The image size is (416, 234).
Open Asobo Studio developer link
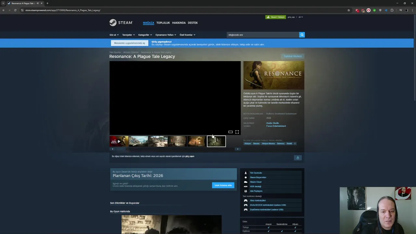pos(273,123)
